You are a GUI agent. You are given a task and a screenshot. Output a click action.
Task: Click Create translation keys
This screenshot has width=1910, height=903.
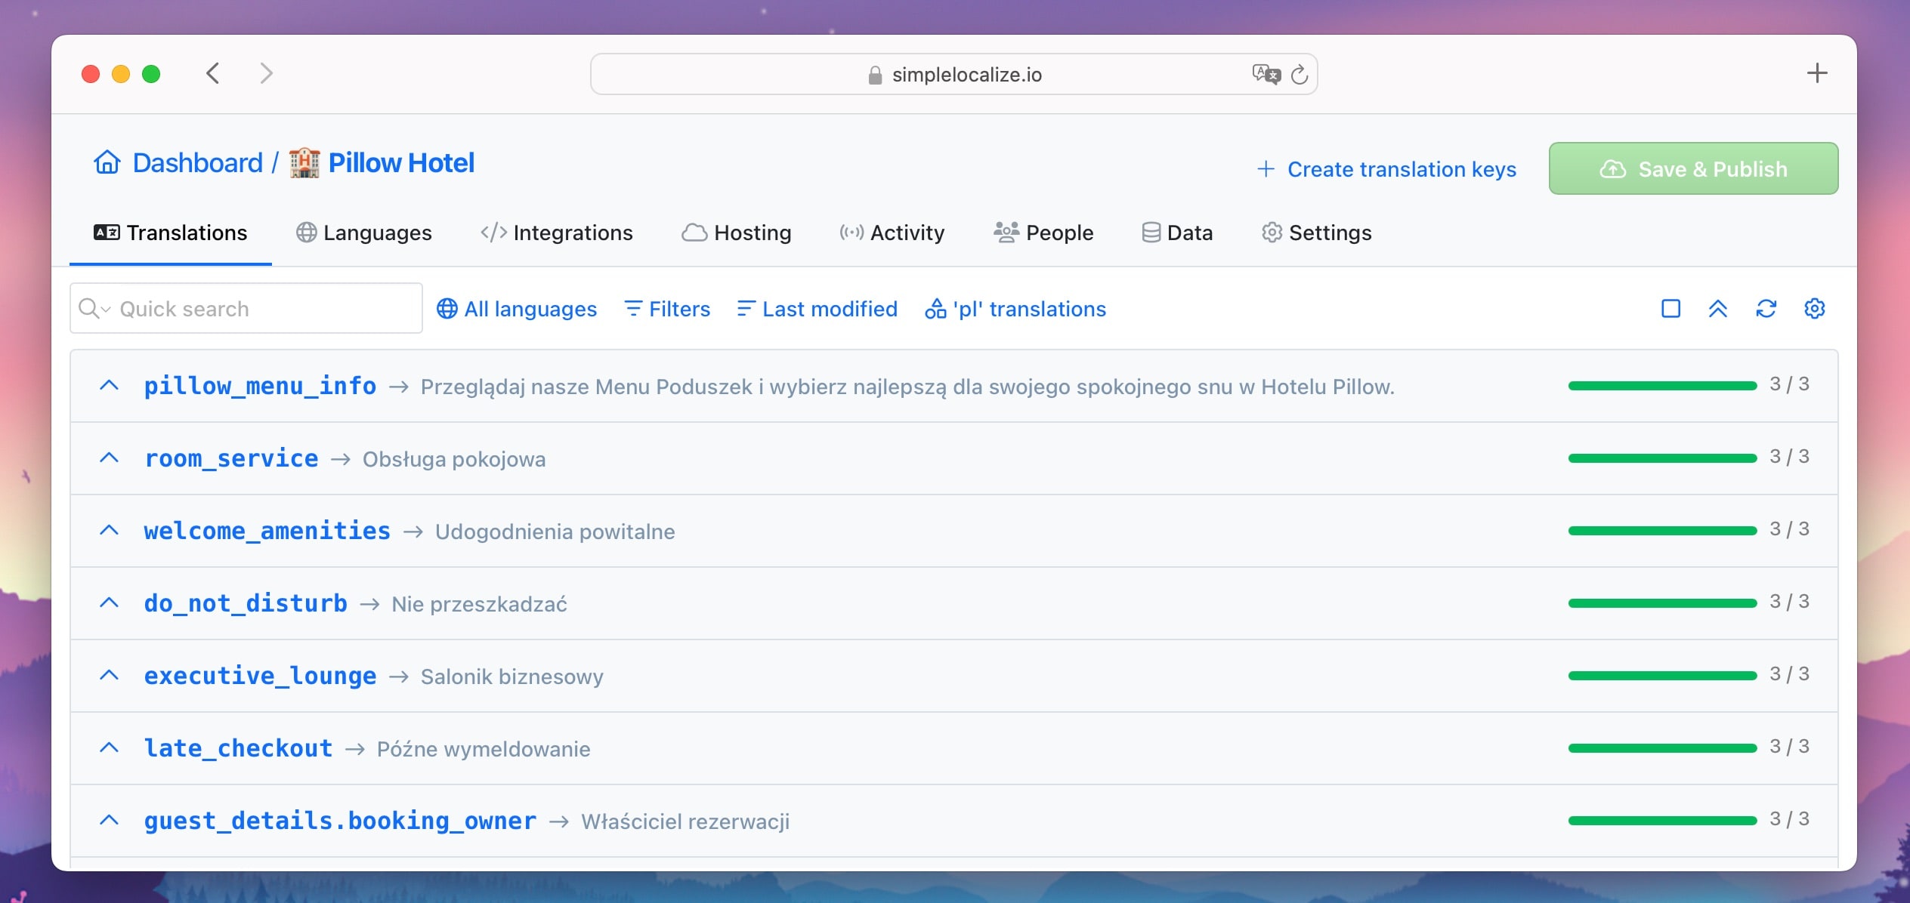click(1387, 169)
